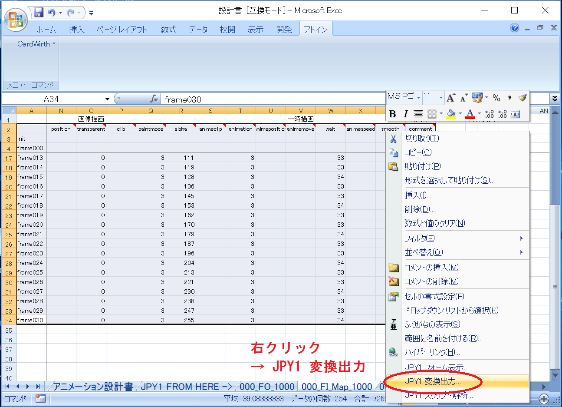Apply accounting number format
The height and width of the screenshot is (407, 562).
pos(477,97)
